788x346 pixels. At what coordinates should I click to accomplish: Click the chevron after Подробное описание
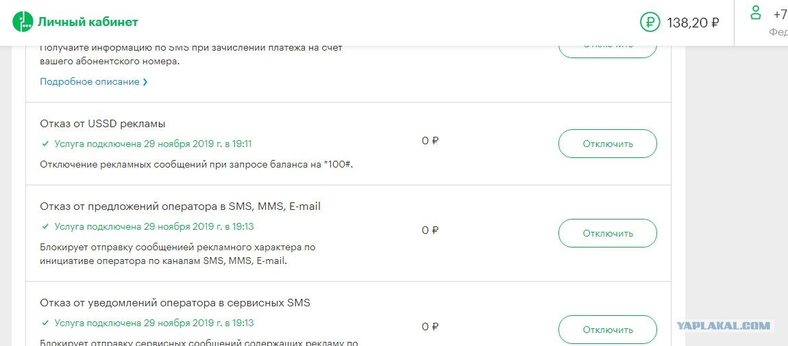(x=145, y=82)
